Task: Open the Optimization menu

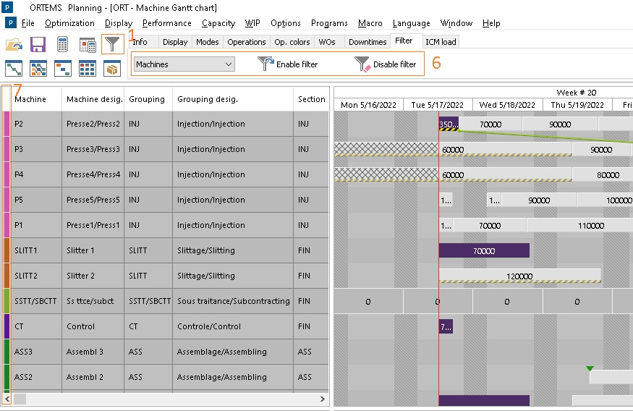Action: 69,23
